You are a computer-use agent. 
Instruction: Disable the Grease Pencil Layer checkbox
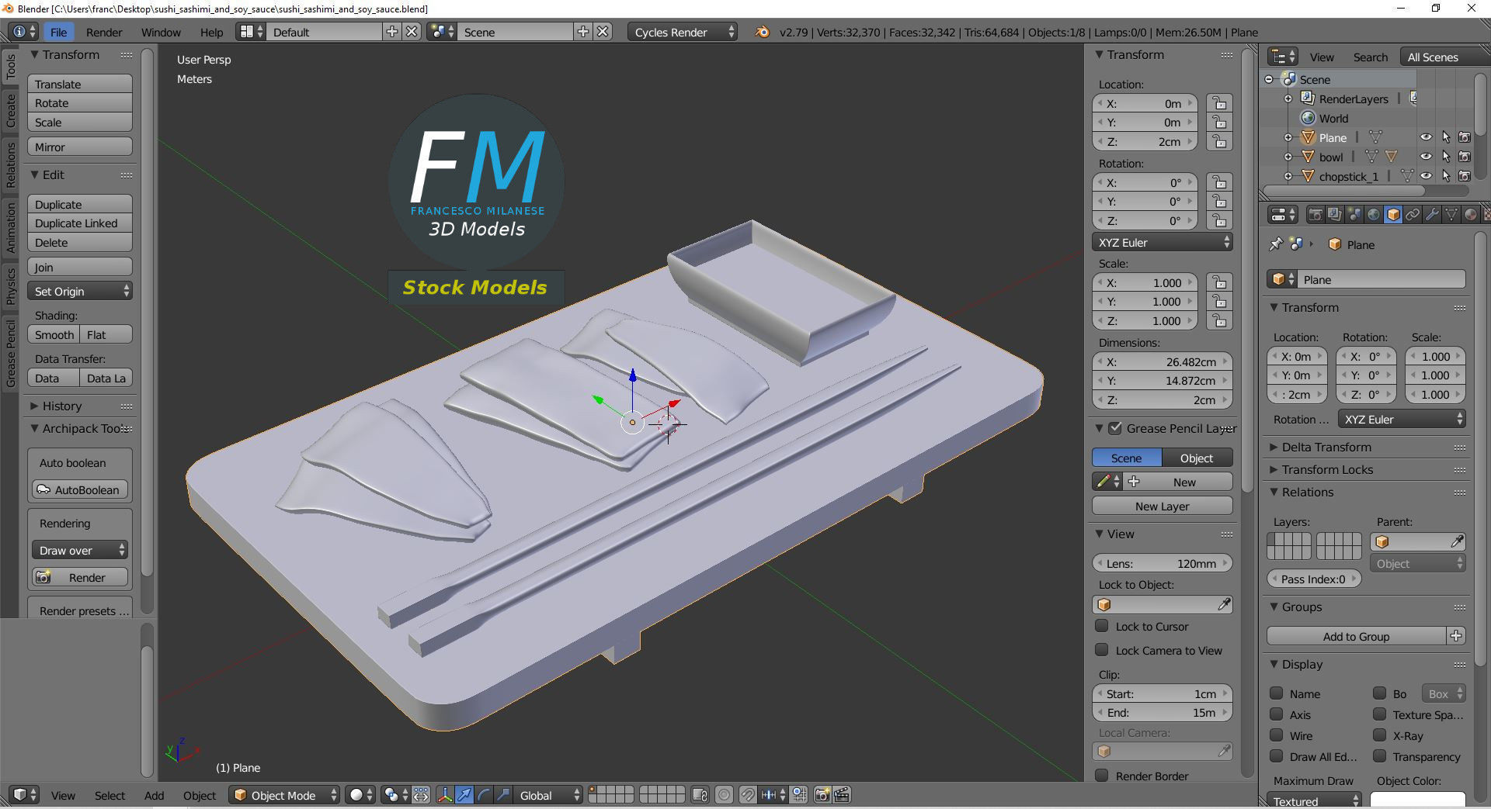pos(1115,428)
